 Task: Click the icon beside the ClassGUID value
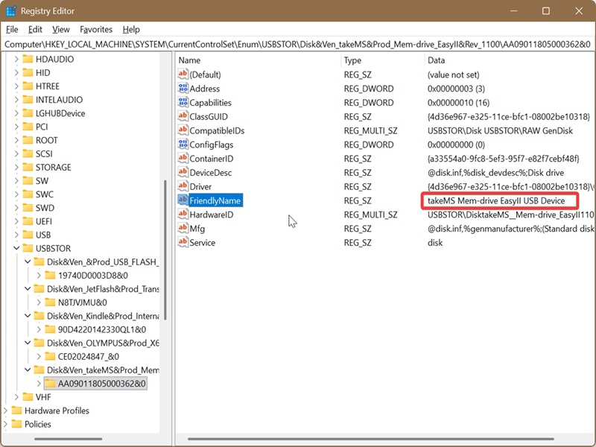(x=183, y=117)
